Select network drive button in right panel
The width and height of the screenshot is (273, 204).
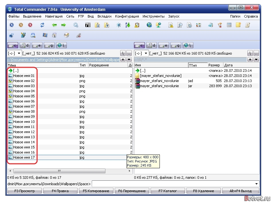point(188,45)
